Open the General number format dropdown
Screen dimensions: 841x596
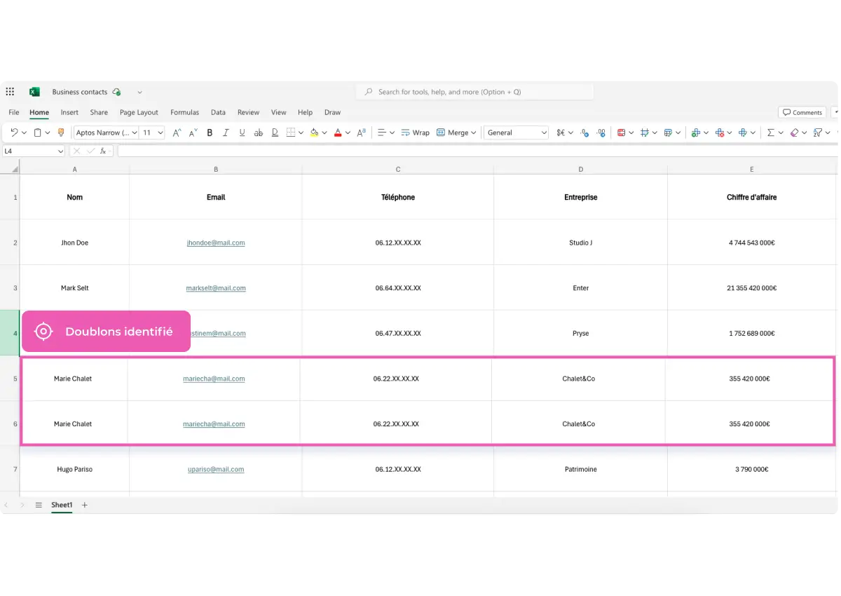point(517,133)
